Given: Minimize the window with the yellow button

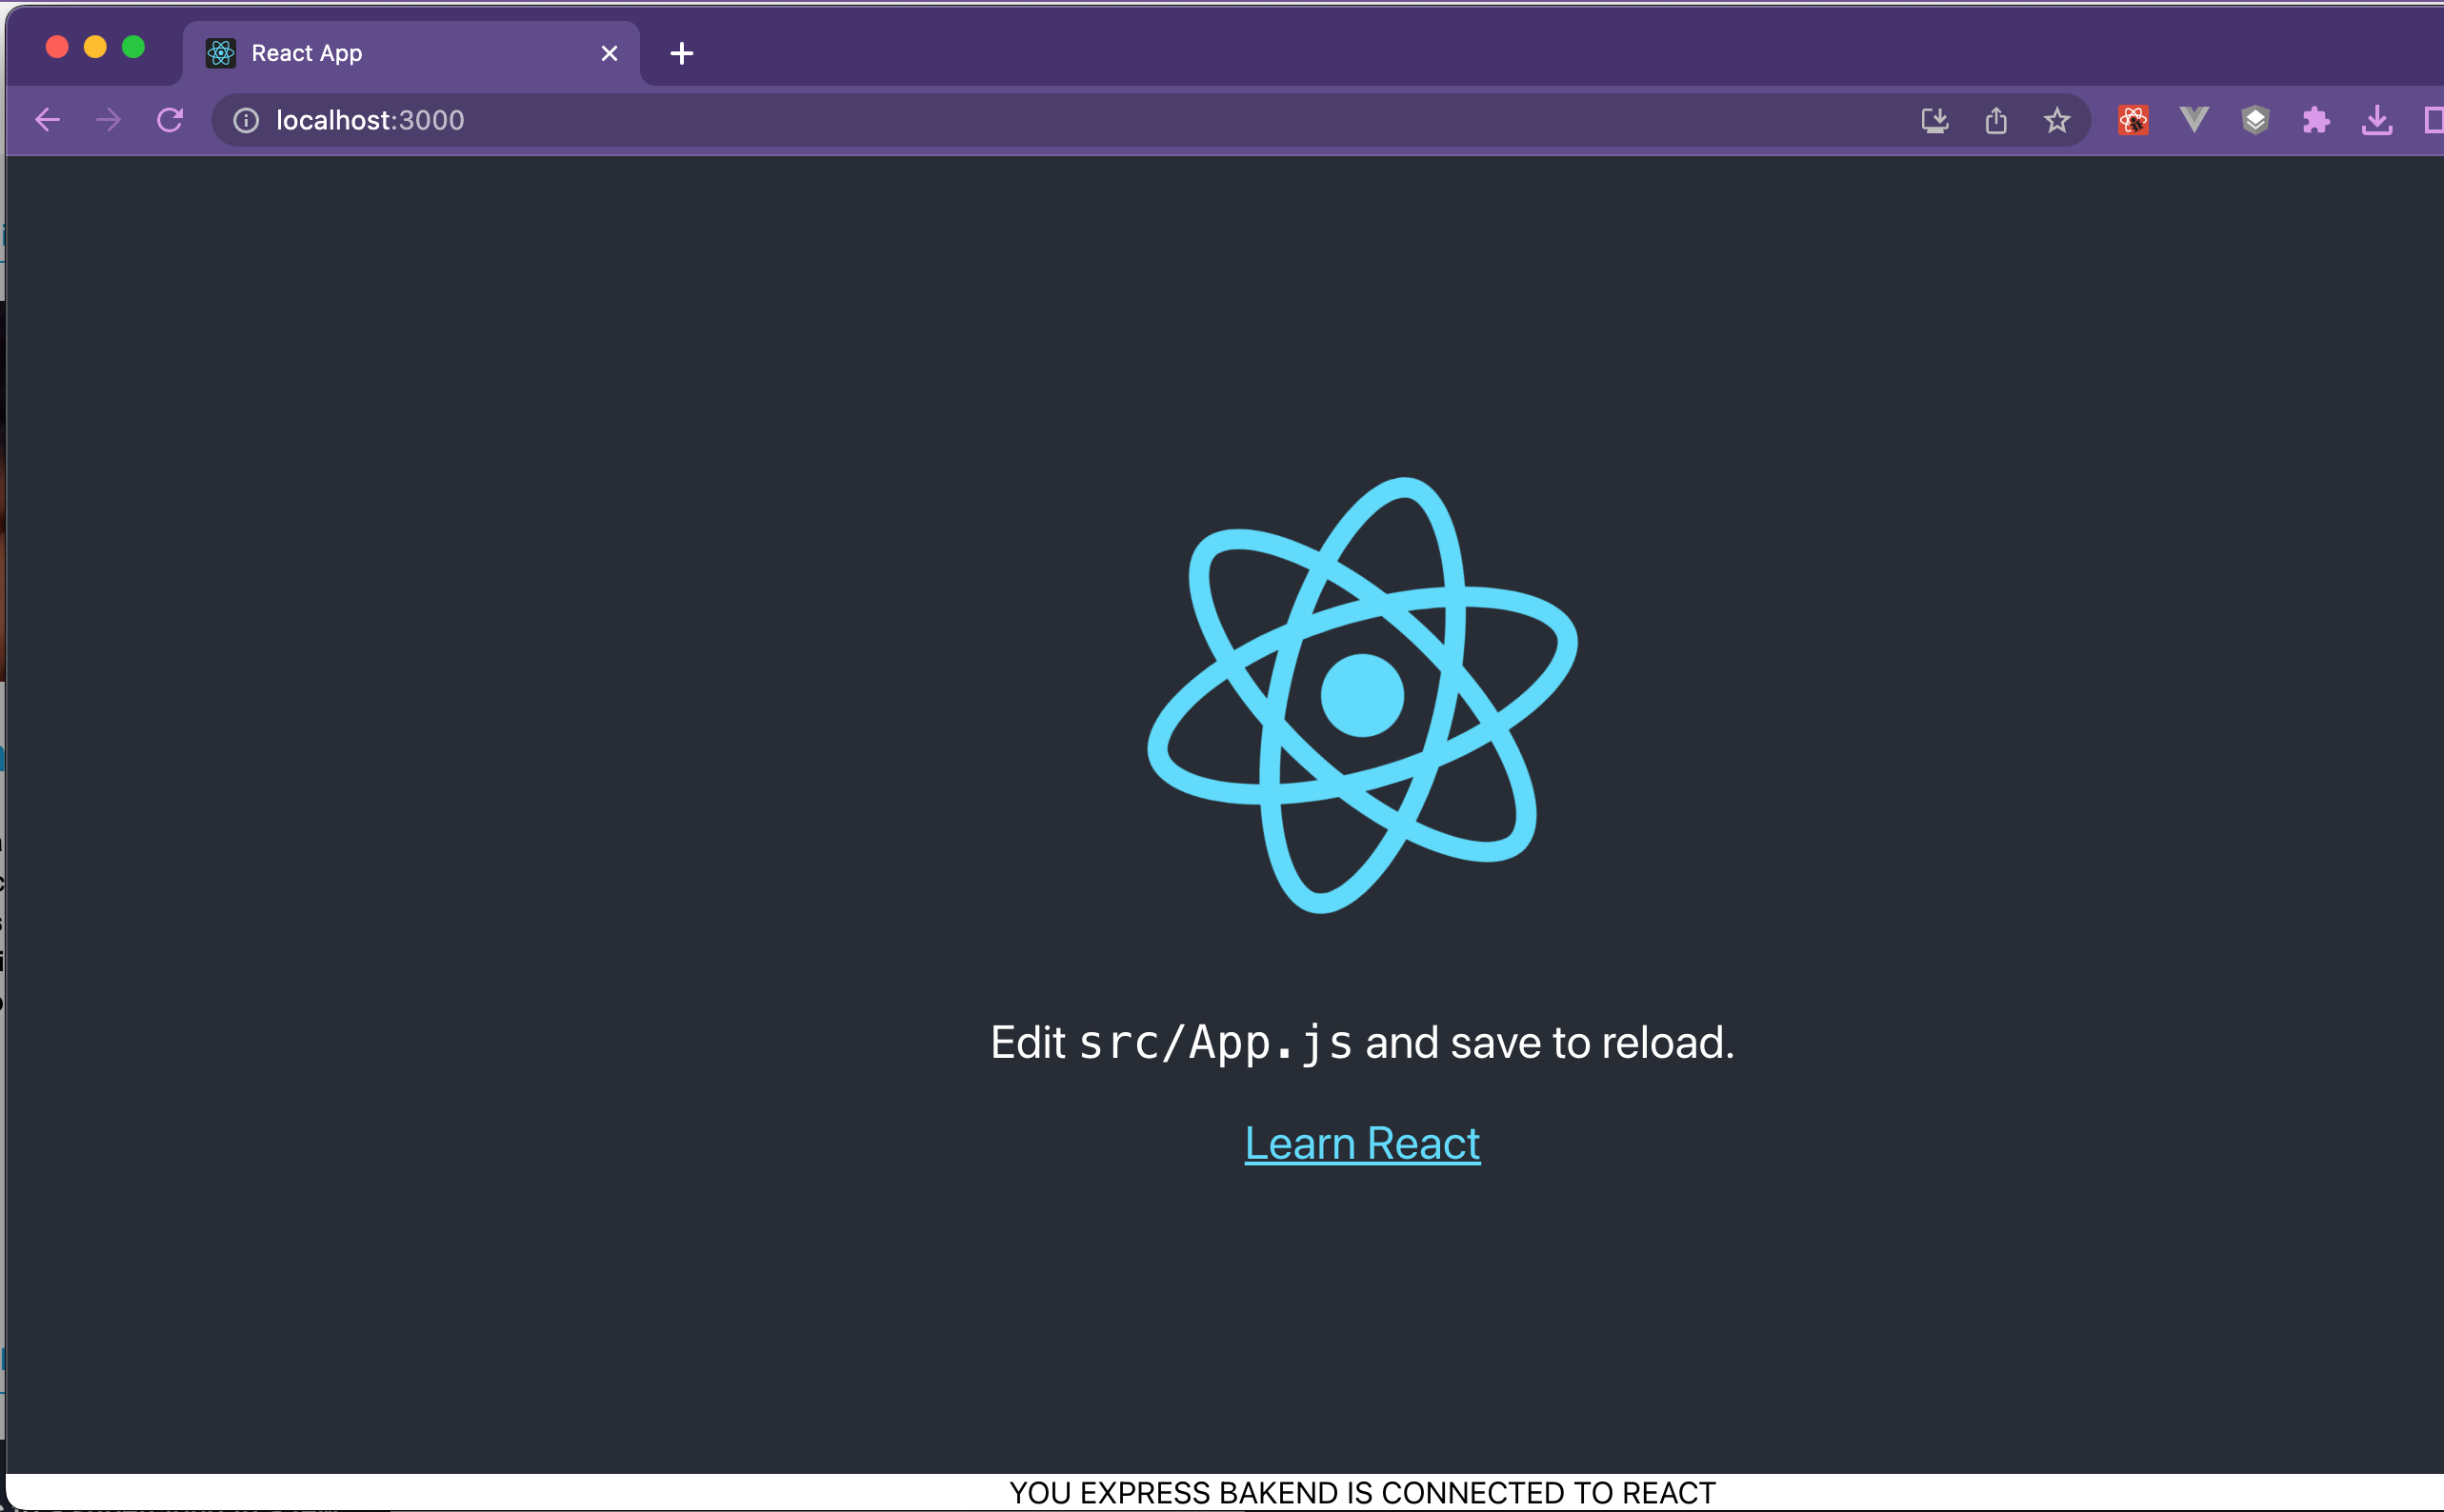Looking at the screenshot, I should tap(95, 47).
